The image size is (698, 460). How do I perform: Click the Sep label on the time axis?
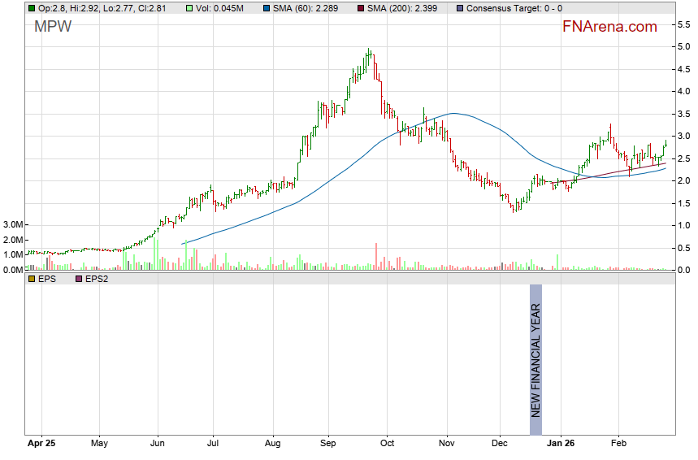tap(327, 445)
